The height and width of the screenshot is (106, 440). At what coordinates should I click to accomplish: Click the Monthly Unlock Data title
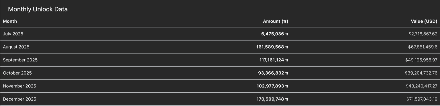point(38,9)
